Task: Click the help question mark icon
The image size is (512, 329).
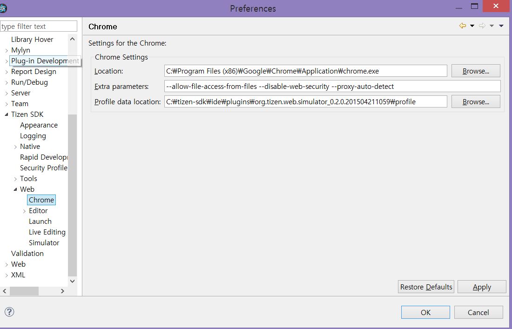Action: click(9, 312)
